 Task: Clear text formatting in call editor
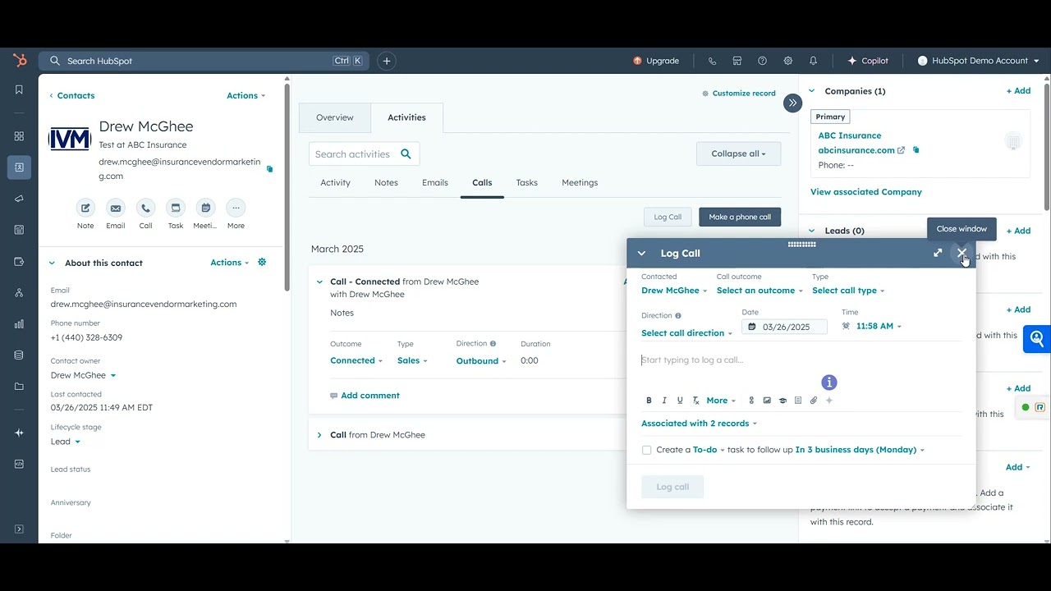click(x=695, y=401)
